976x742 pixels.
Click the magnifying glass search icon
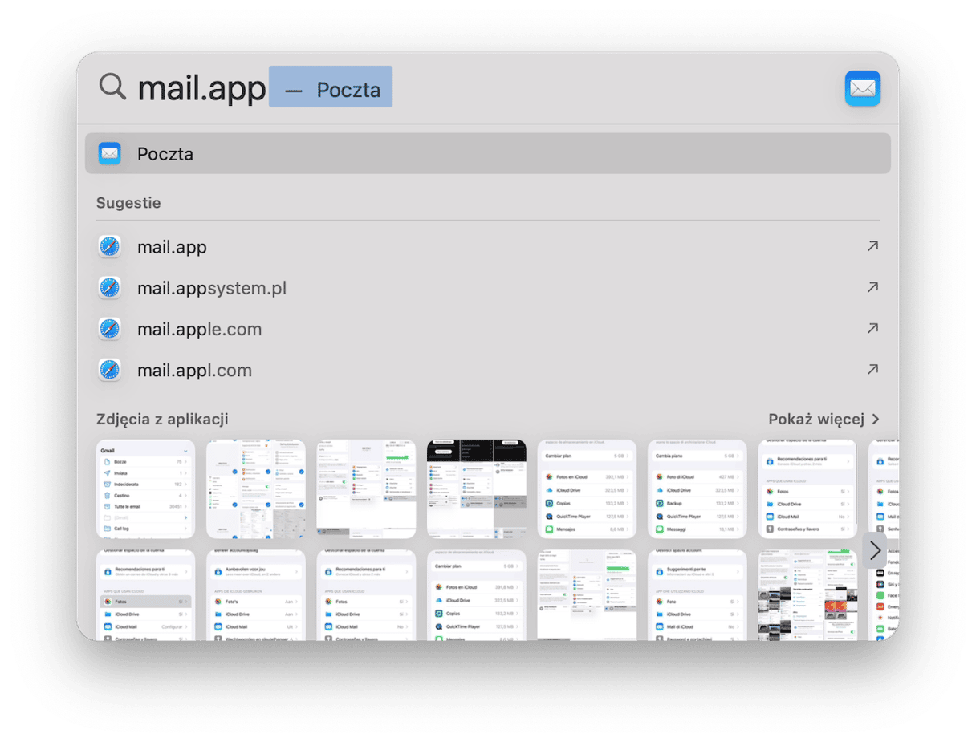tap(112, 87)
